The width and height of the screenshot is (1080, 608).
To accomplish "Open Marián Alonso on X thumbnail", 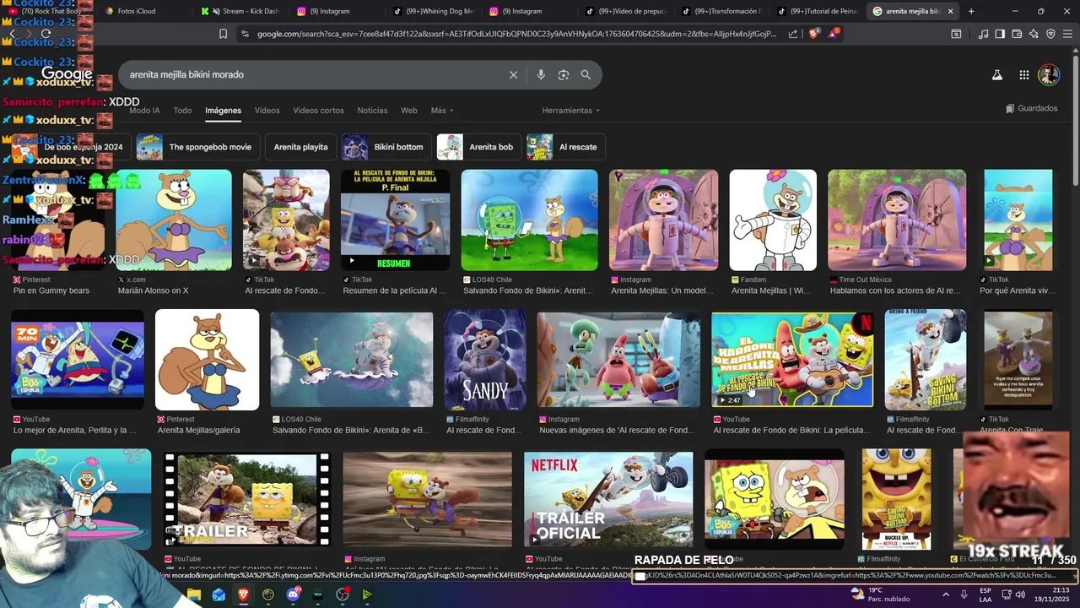I will pyautogui.click(x=174, y=220).
